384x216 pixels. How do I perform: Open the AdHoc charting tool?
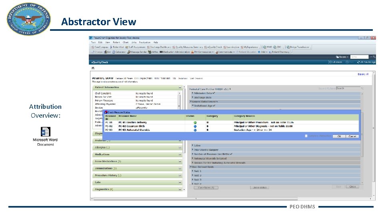153,52
